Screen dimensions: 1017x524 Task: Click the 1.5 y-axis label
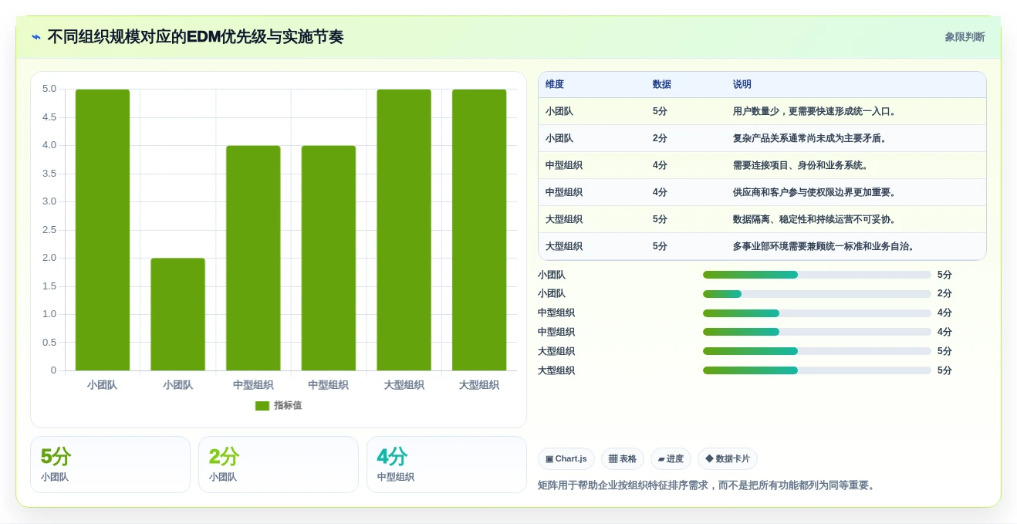coord(49,286)
